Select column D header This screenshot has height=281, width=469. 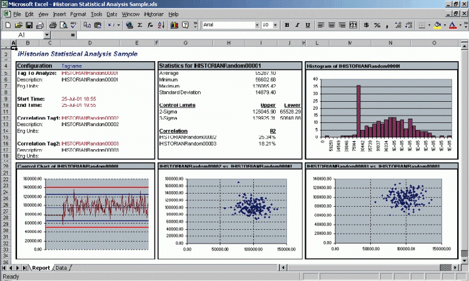coord(89,43)
